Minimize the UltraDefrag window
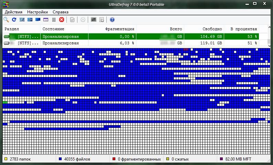This screenshot has height=165, width=273. 247,3
